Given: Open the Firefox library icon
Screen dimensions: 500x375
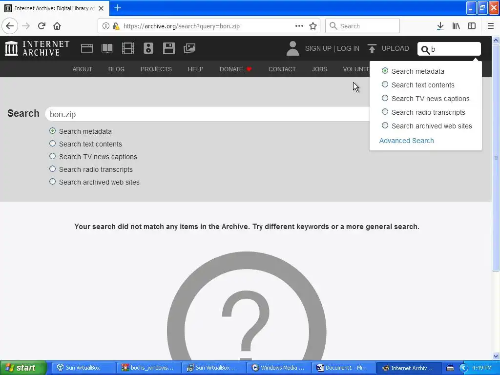Looking at the screenshot, I should click(456, 26).
